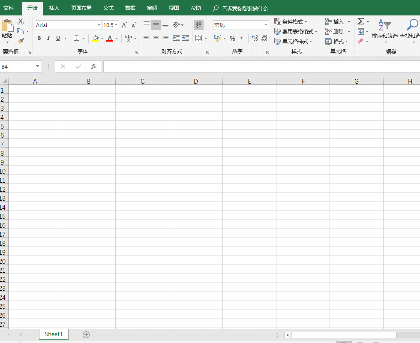The height and width of the screenshot is (343, 420).
Task: Apply percent style
Action: pyautogui.click(x=232, y=38)
